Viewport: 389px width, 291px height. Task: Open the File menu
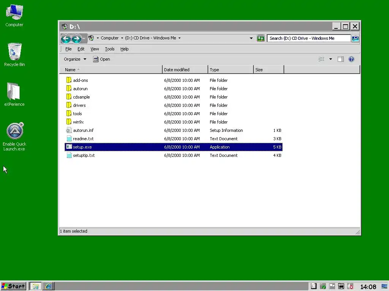coord(68,49)
